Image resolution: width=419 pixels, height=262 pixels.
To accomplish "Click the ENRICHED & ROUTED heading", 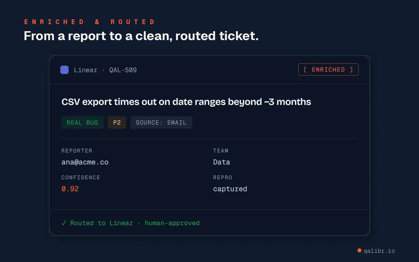I will pyautogui.click(x=89, y=22).
